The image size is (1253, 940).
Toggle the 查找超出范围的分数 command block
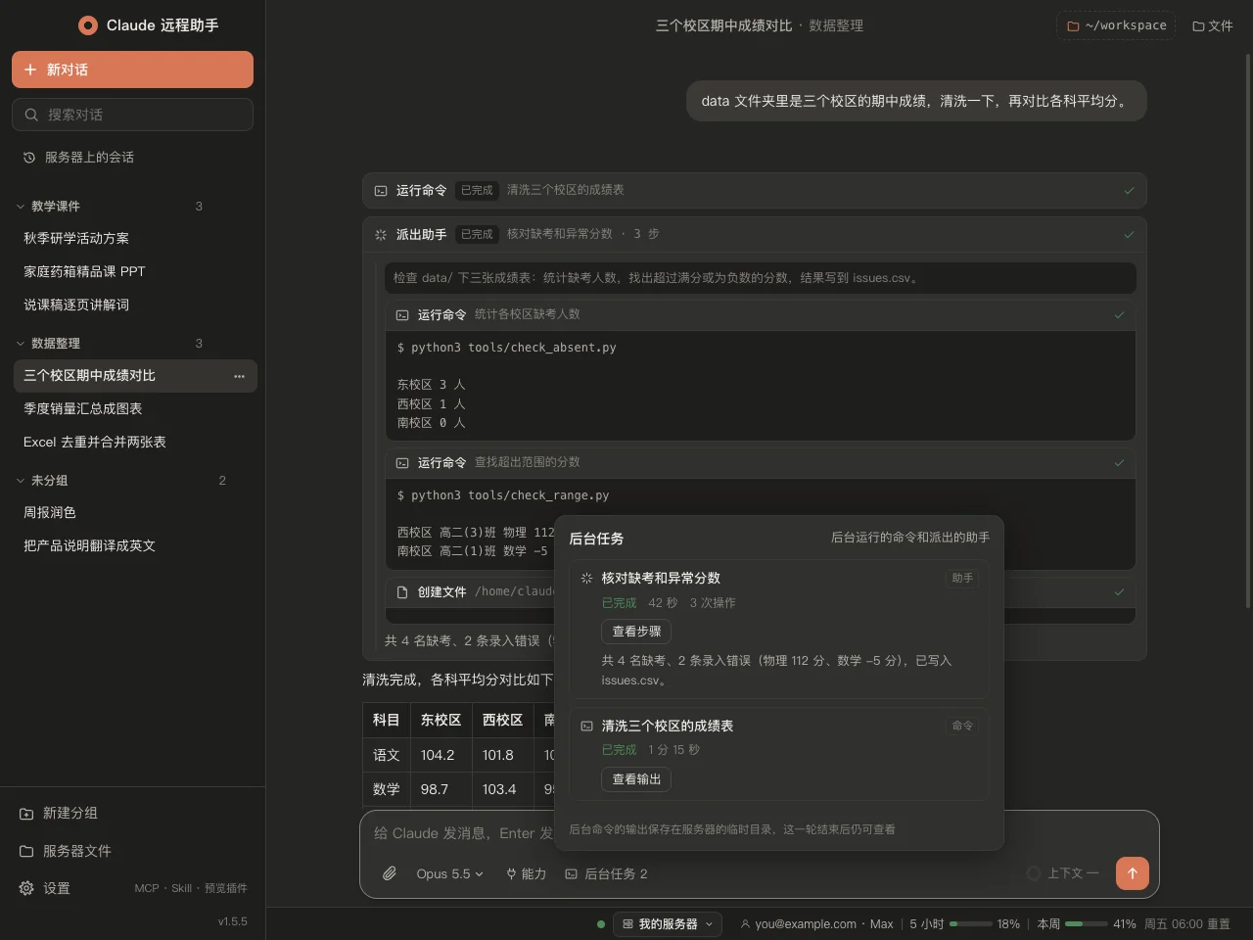coord(761,462)
